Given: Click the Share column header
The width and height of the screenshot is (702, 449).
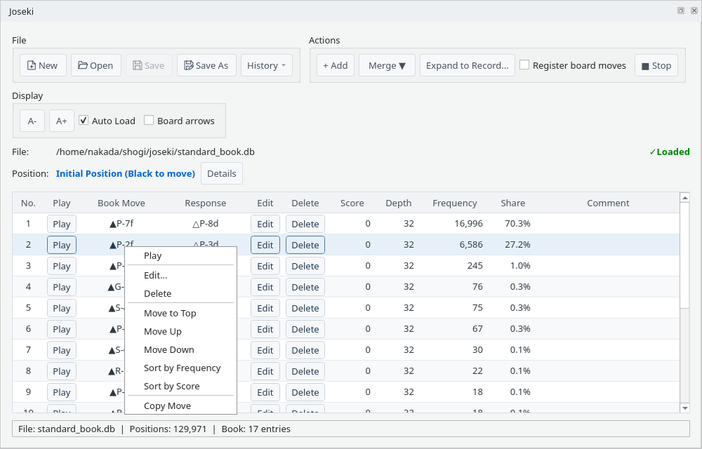Looking at the screenshot, I should 512,203.
